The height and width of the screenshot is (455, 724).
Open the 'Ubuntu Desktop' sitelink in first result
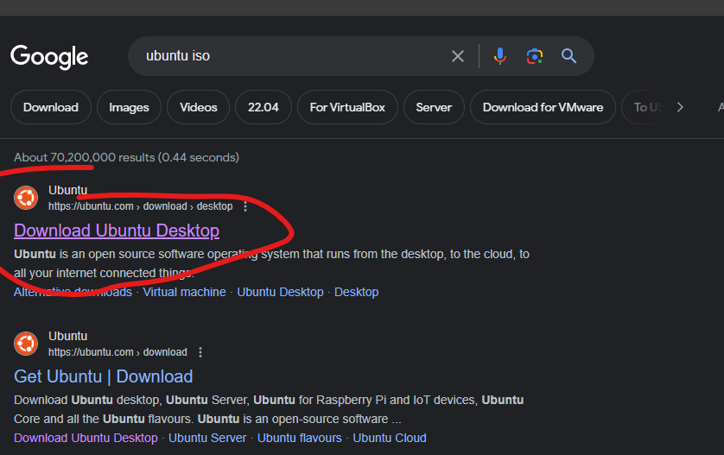click(280, 292)
